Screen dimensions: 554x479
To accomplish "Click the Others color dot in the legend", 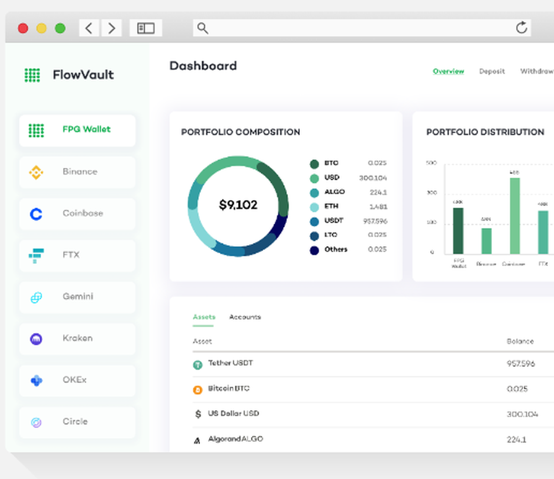I will tap(314, 251).
